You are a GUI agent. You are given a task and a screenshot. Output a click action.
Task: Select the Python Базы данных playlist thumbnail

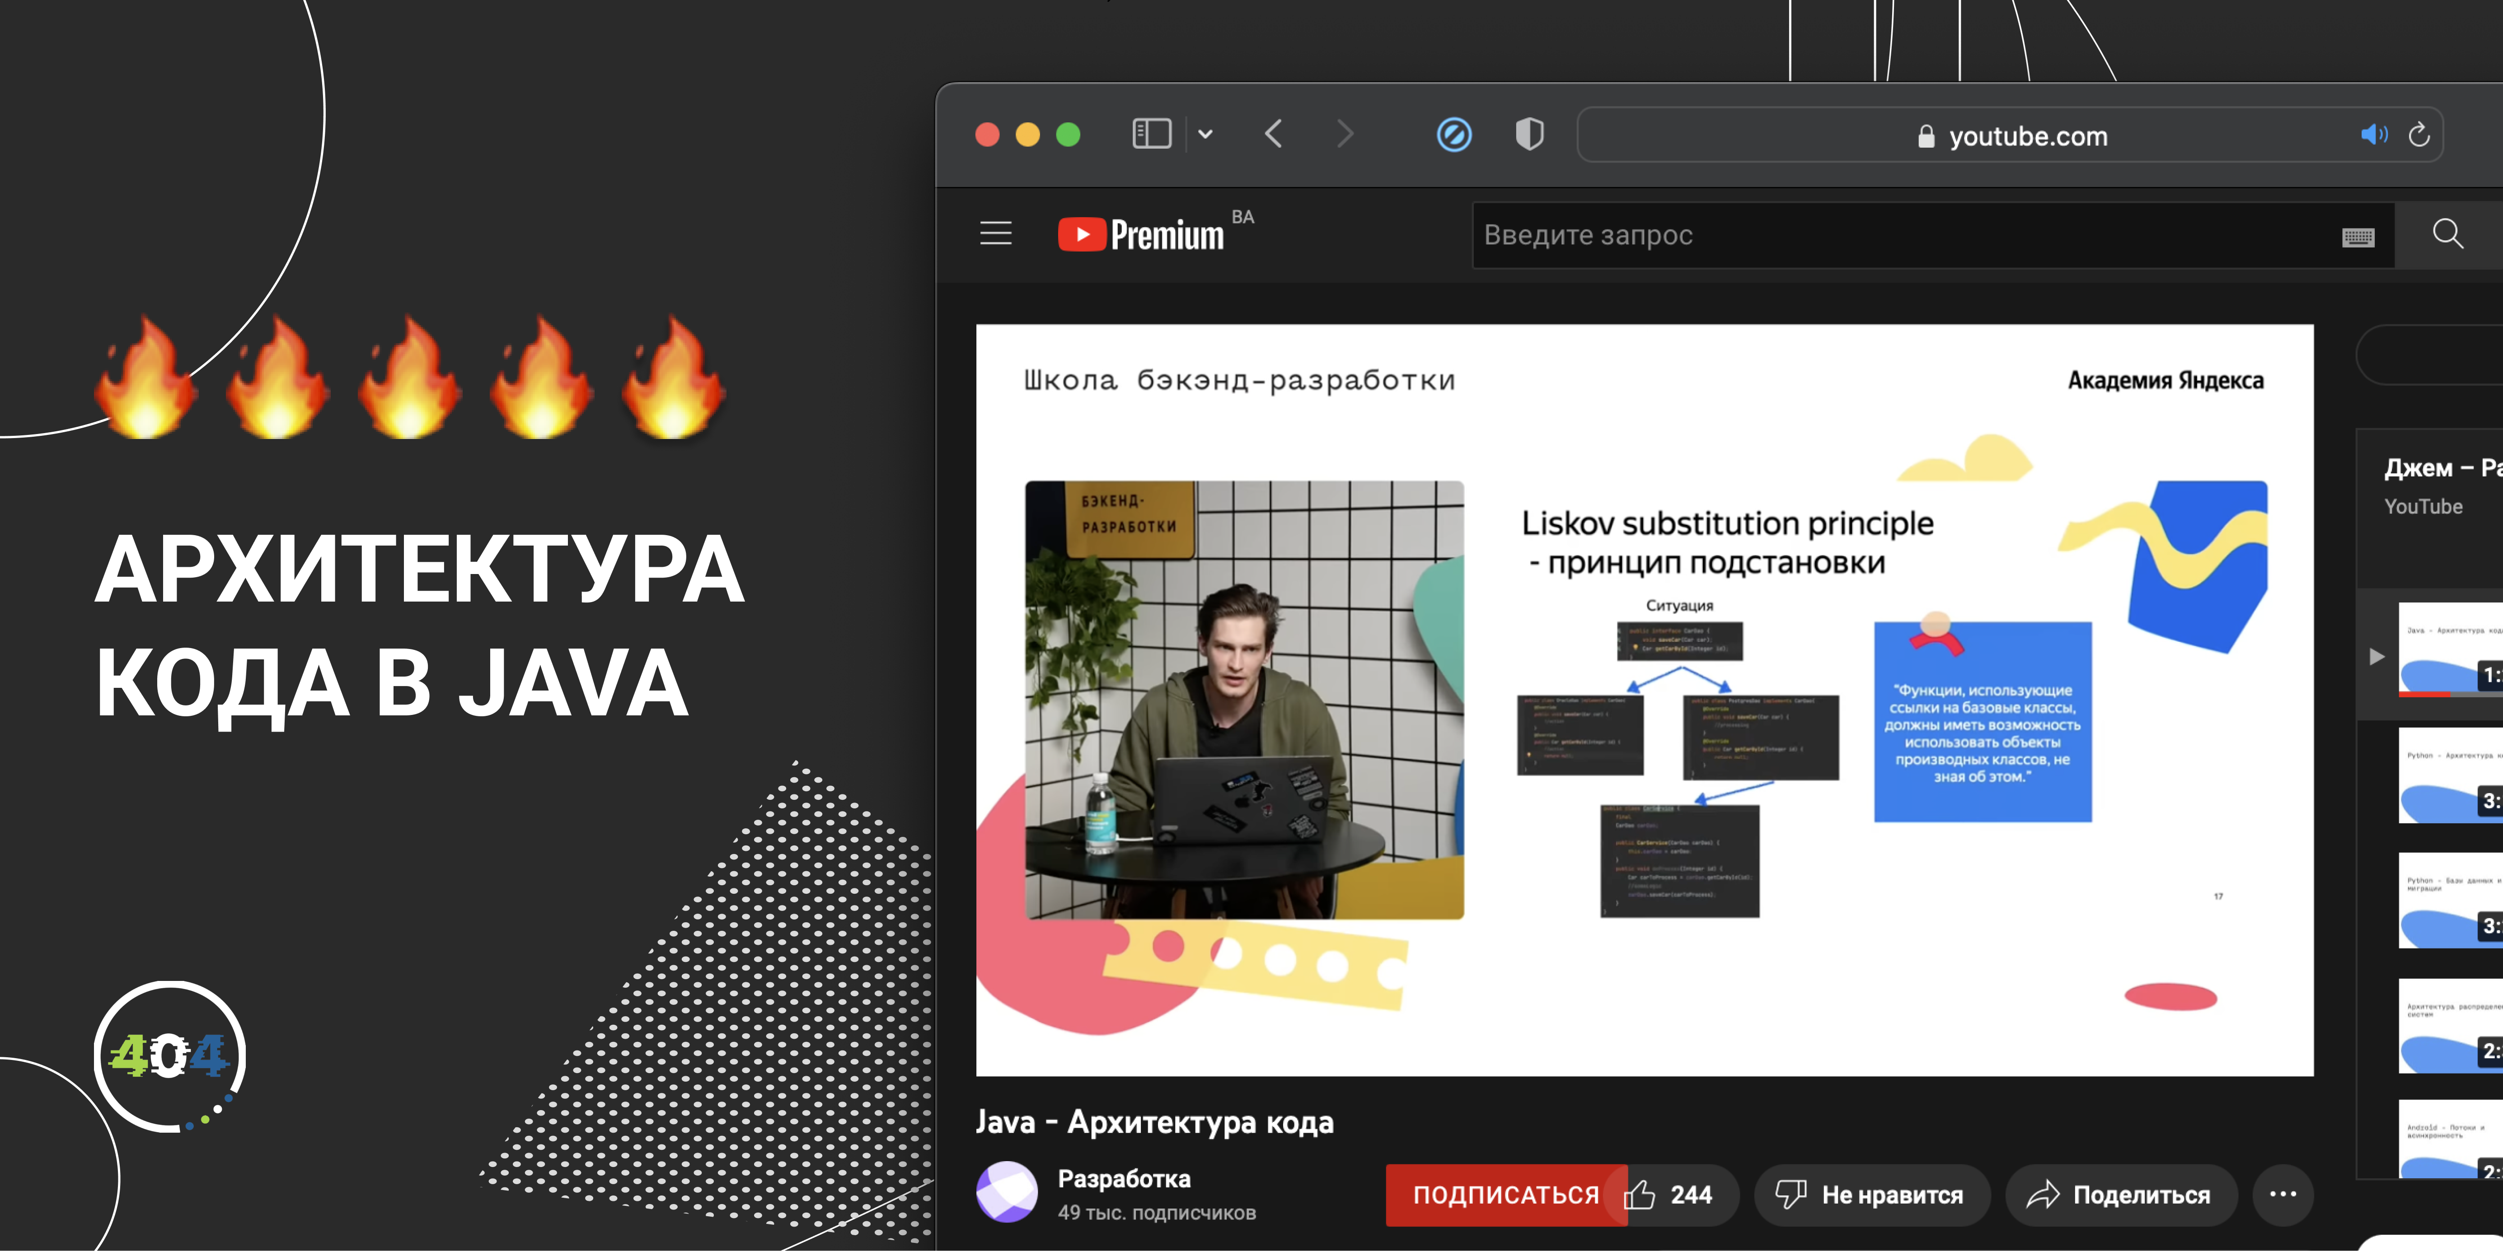click(x=2451, y=901)
